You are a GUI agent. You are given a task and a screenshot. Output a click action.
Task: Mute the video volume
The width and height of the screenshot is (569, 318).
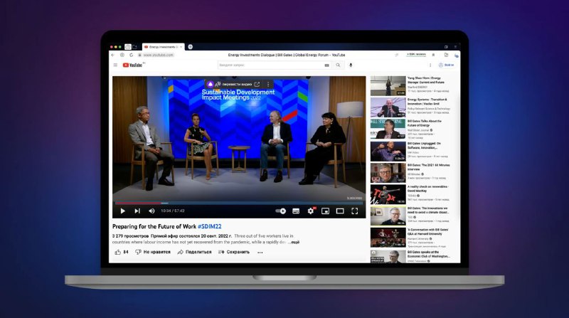pyautogui.click(x=151, y=211)
